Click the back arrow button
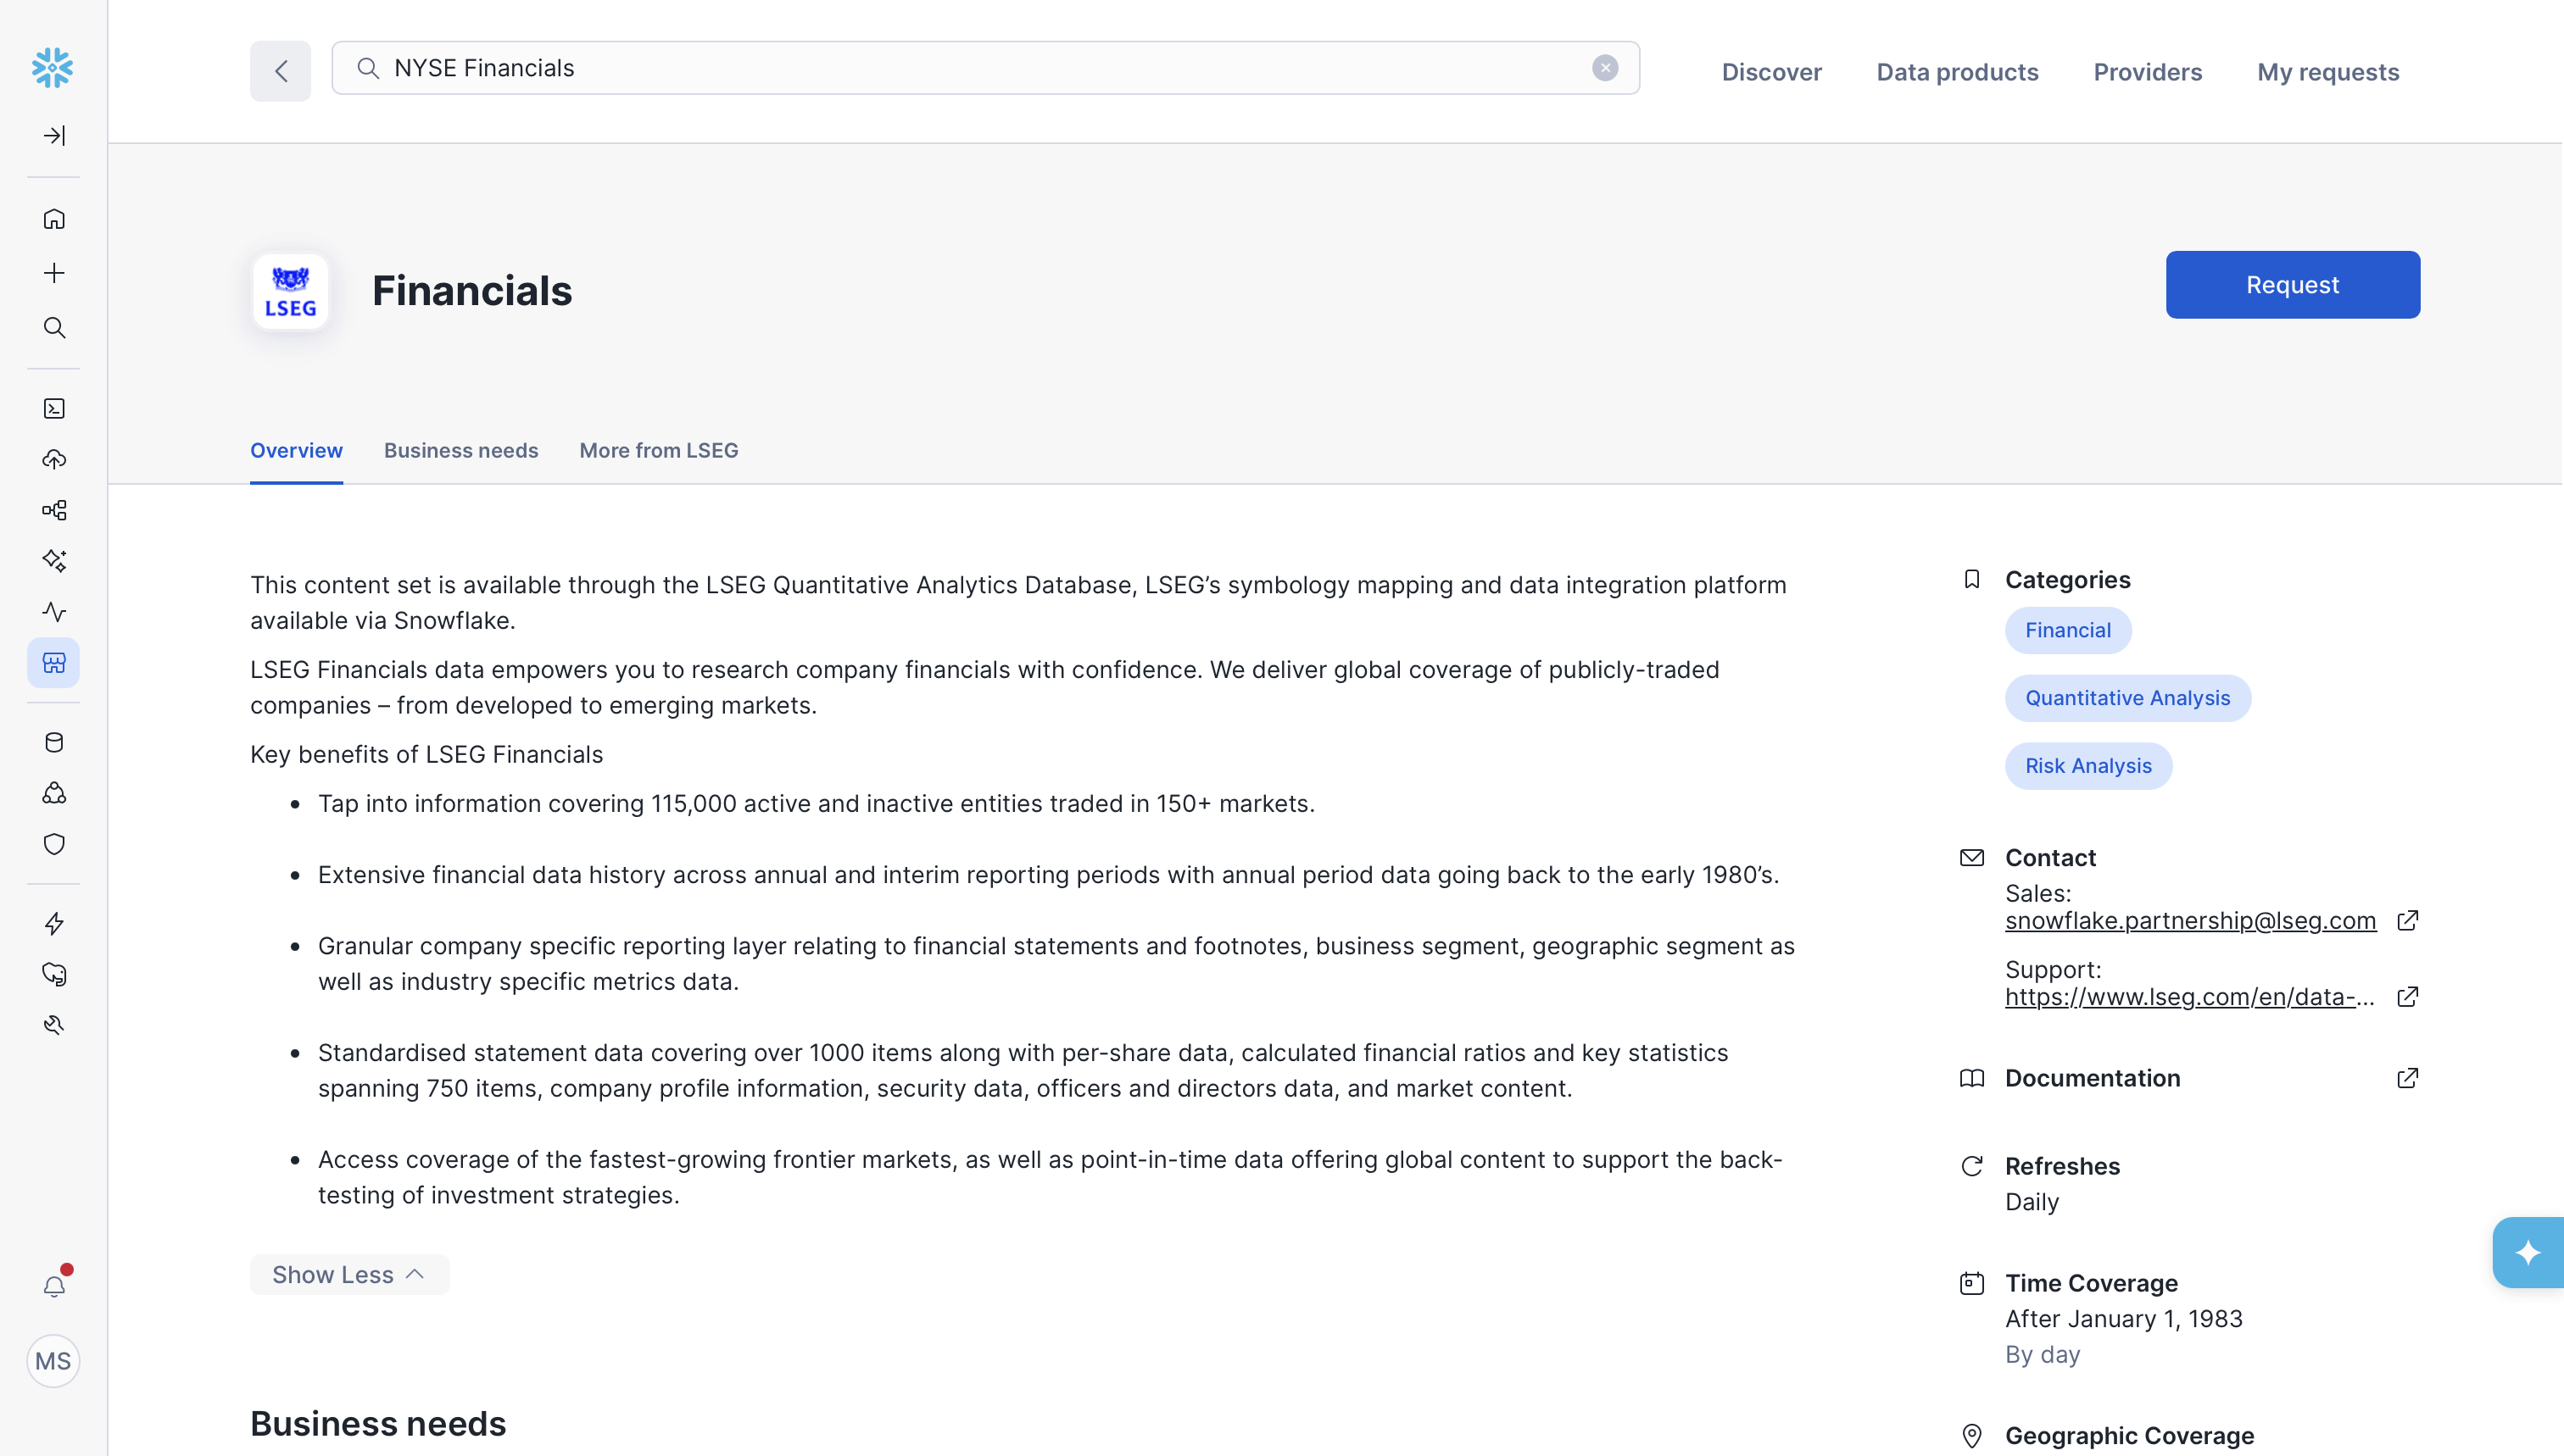 coord(280,71)
